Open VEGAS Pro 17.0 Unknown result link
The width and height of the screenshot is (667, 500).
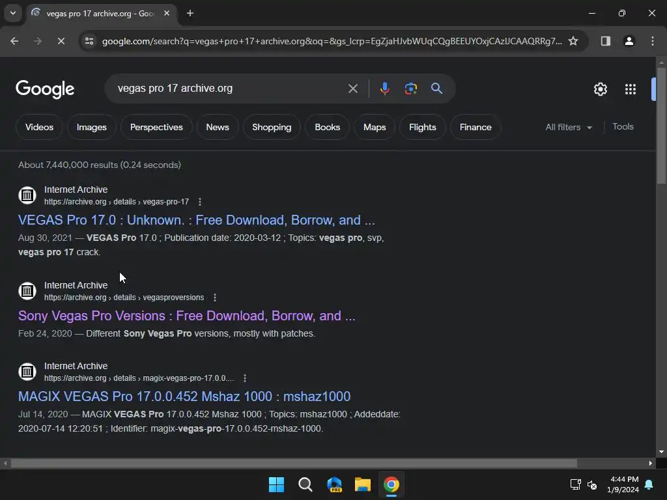click(197, 220)
